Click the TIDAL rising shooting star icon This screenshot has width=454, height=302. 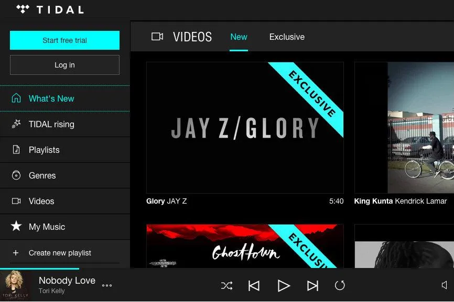16,124
